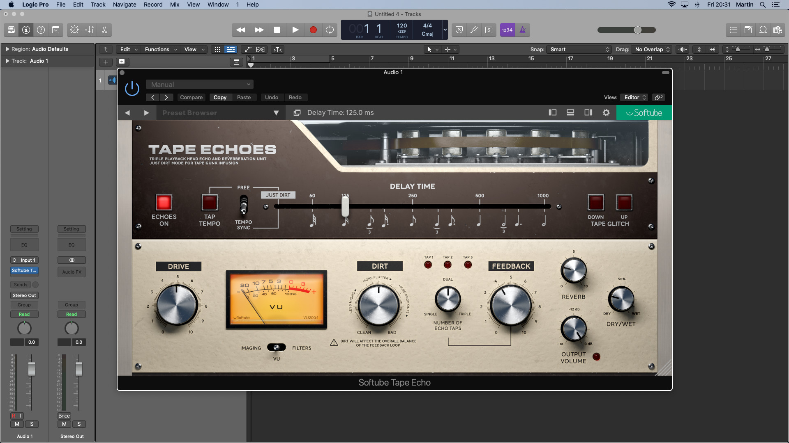Screen dimensions: 789x443
Task: Open macOS Spotlight search icon
Action: click(x=763, y=5)
